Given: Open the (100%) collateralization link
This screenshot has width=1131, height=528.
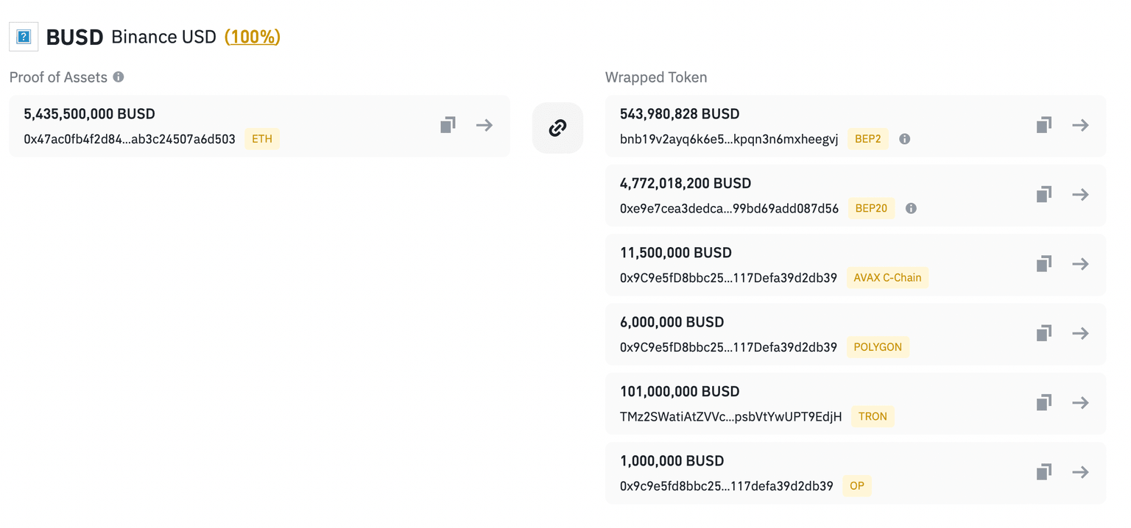Looking at the screenshot, I should (x=252, y=36).
